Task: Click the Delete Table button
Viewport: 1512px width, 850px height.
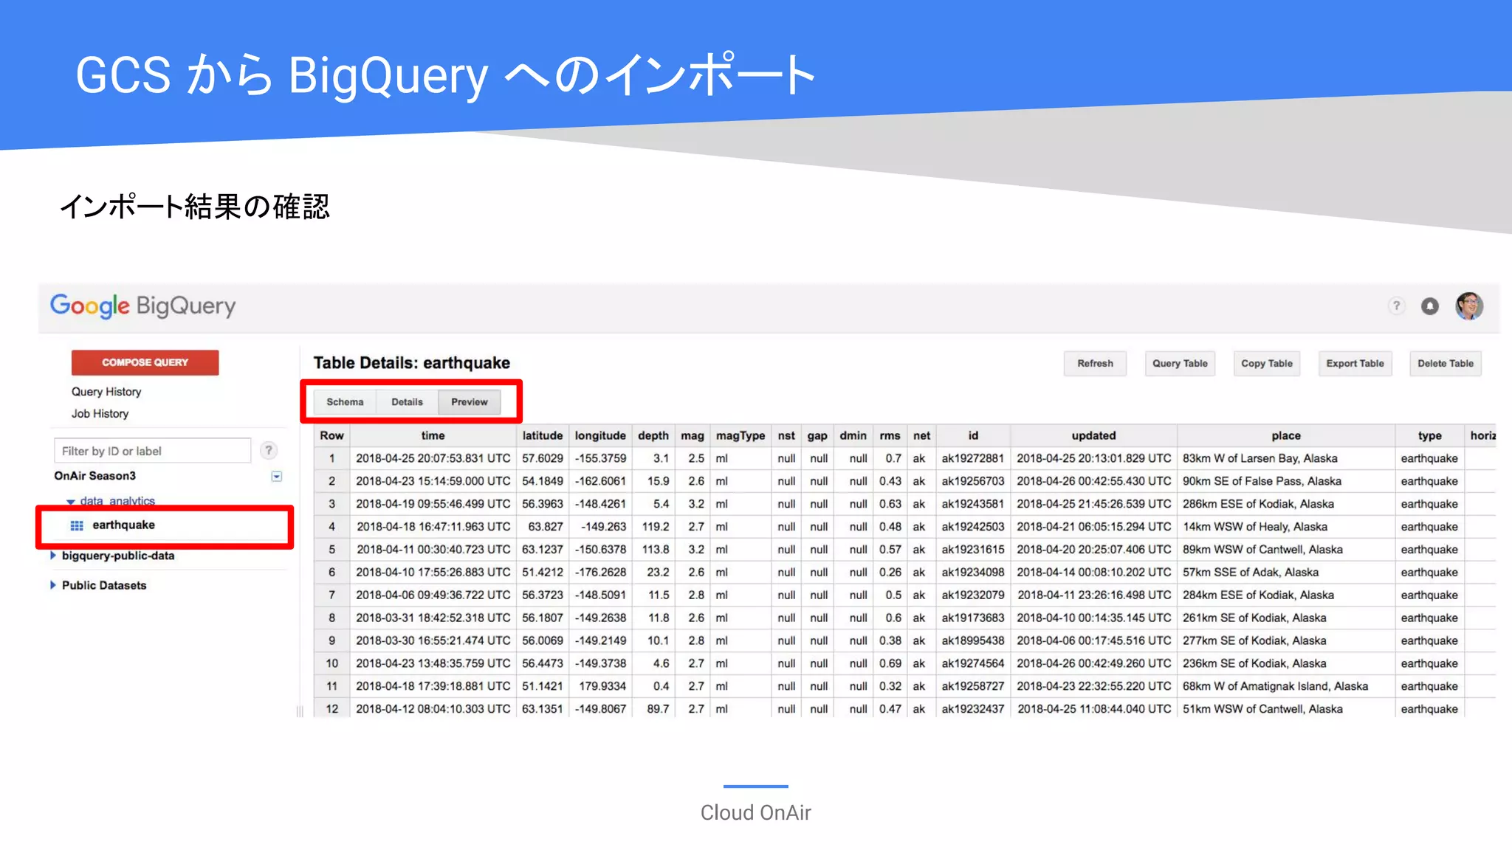Action: [x=1445, y=363]
